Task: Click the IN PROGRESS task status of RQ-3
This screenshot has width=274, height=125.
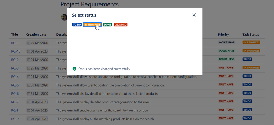Action: (x=251, y=68)
